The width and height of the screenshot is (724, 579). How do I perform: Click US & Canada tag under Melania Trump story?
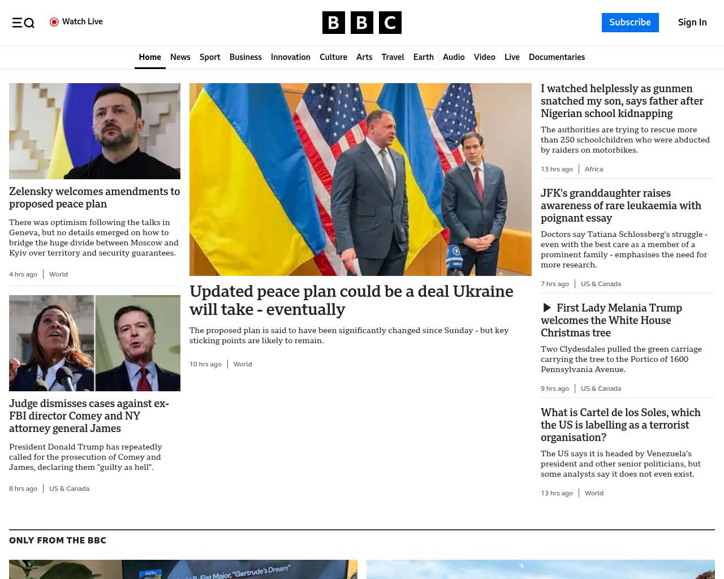click(601, 388)
